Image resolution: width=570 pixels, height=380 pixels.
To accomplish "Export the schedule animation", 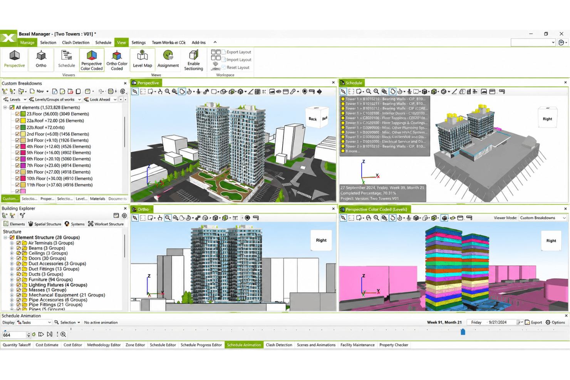I will (533, 322).
